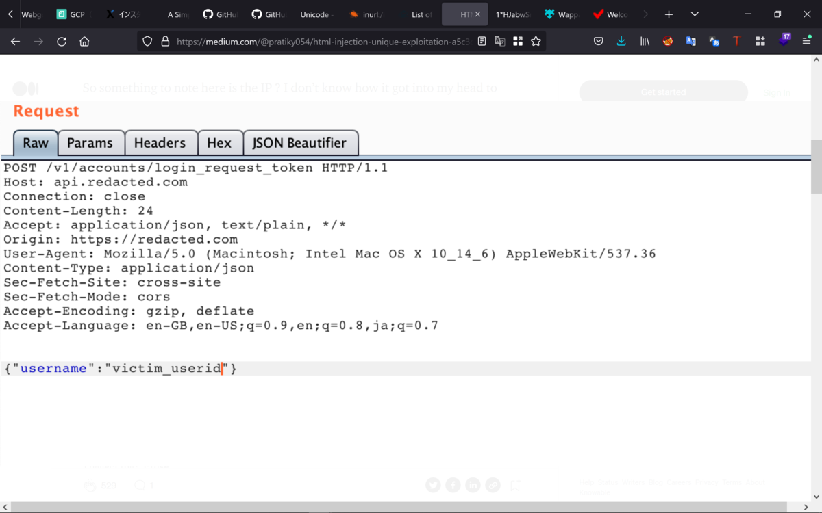This screenshot has height=513, width=822.
Task: Click the orange fox extension icon
Action: click(x=668, y=42)
